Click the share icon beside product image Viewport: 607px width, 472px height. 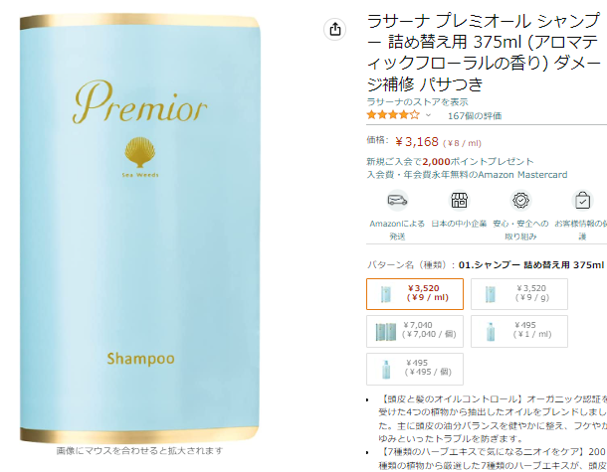(x=335, y=30)
